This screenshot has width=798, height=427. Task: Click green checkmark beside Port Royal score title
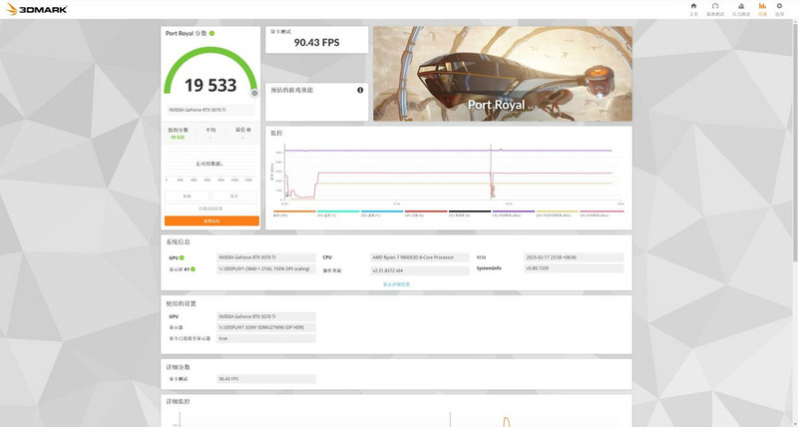(211, 33)
